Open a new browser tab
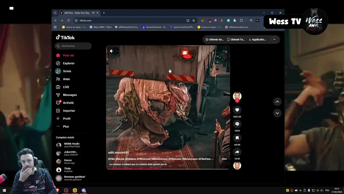 [x=104, y=13]
